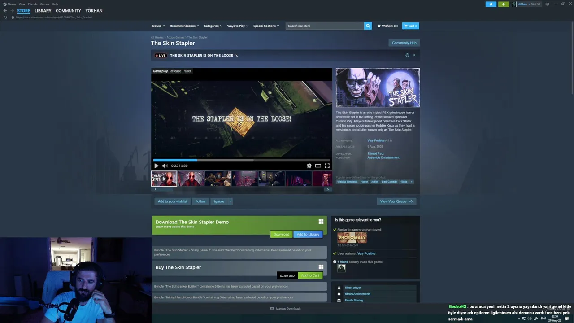Open the dropdown arrow next to Ignore
This screenshot has width=574, height=323.
[x=230, y=201]
